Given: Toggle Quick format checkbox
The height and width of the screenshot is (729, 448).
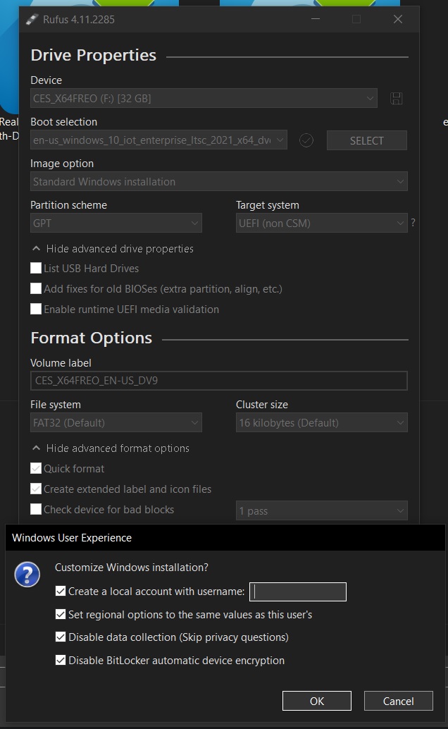Looking at the screenshot, I should 36,468.
